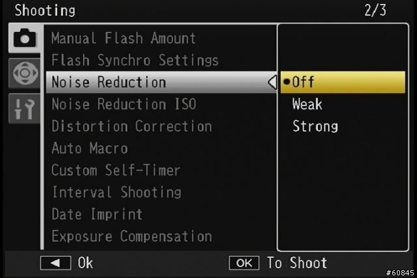Choose Strong noise reduction
This screenshot has width=417, height=278.
point(315,126)
